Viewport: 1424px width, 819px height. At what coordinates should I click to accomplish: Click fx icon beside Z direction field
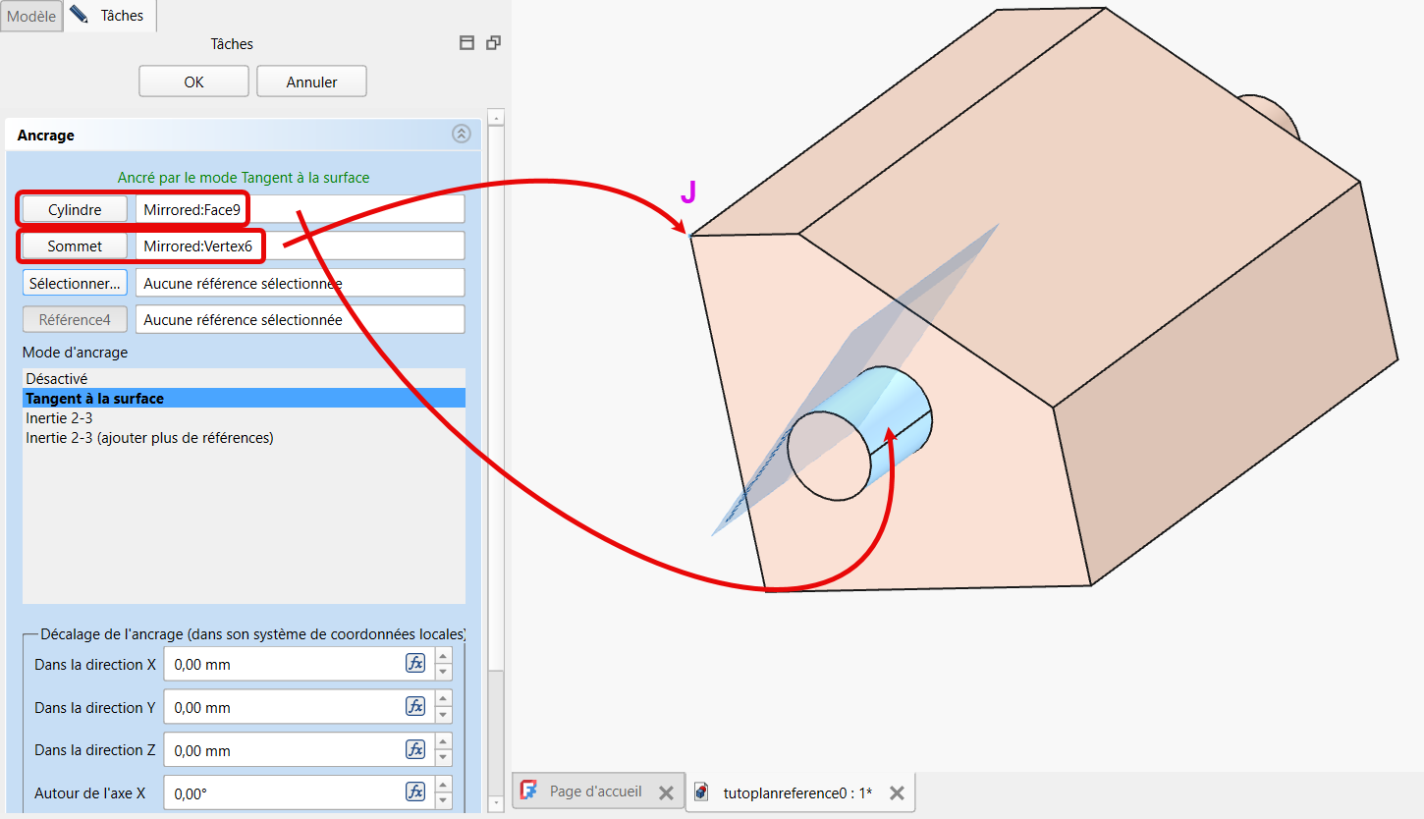tap(415, 750)
